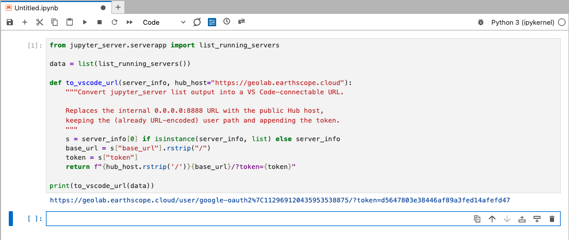Insert a cell above the active cell
Viewport: 569px width, 240px height.
522,219
